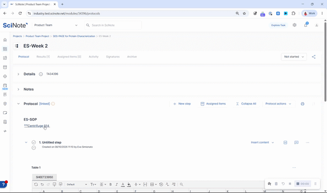Expand the Notes section
Viewport: 327px width, 193px height.
click(x=19, y=89)
